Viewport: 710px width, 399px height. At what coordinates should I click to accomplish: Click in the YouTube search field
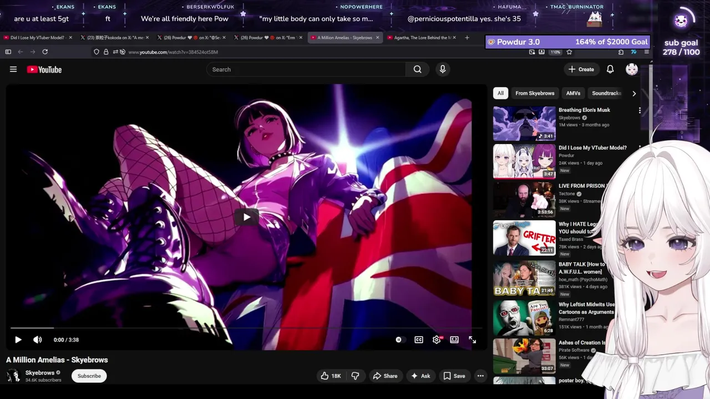(x=306, y=69)
